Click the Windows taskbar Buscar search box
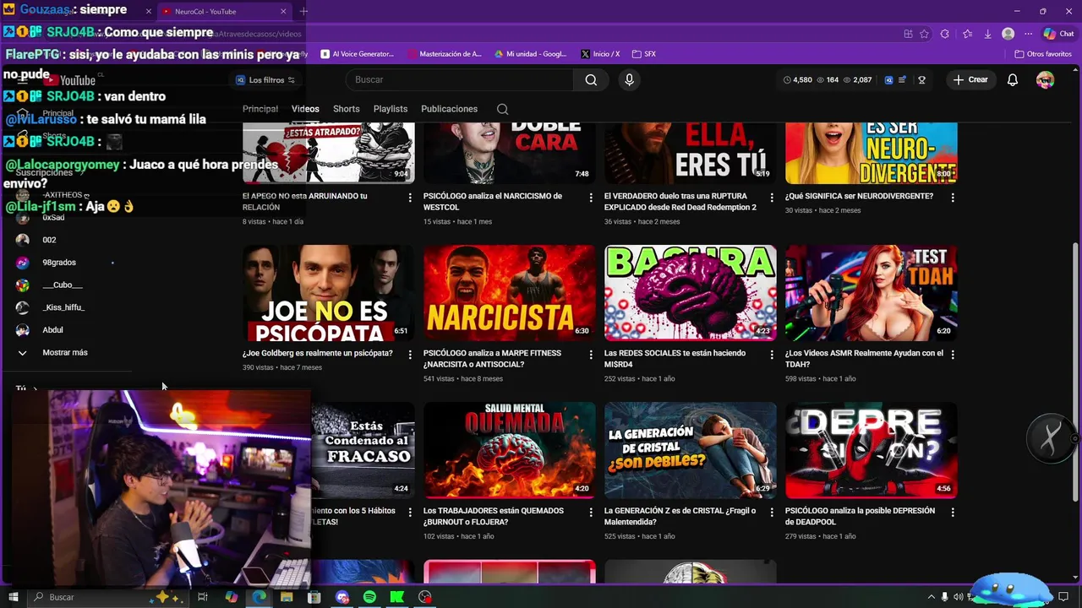Image resolution: width=1082 pixels, height=608 pixels. [x=107, y=597]
